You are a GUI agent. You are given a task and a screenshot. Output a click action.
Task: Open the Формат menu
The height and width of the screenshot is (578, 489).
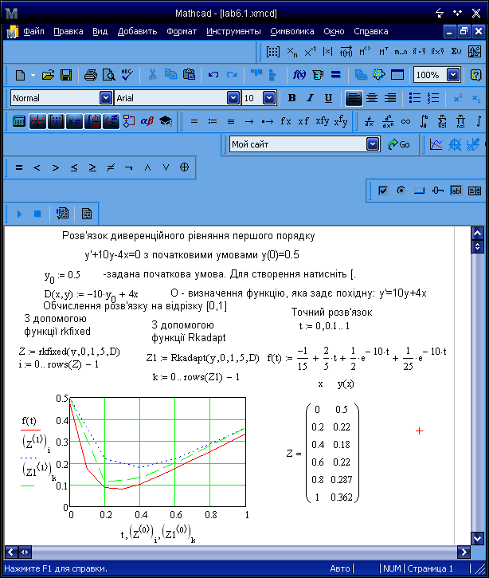(182, 31)
